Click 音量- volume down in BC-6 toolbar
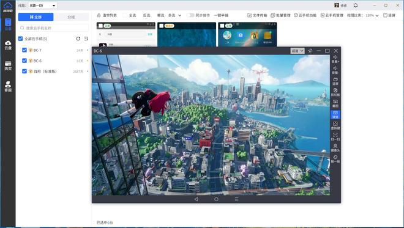The image size is (404, 228). tap(335, 70)
